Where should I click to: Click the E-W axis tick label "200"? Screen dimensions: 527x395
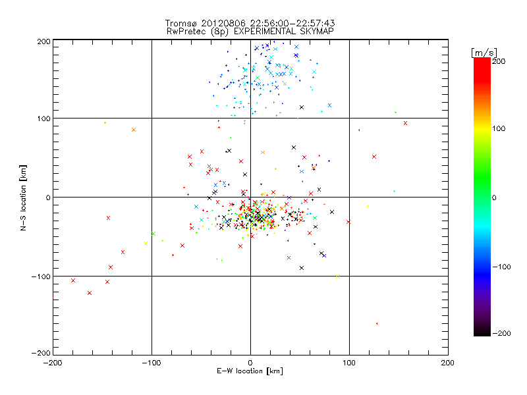tap(448, 363)
